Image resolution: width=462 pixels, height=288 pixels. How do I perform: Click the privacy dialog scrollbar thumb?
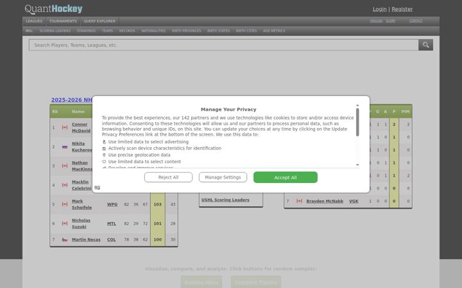pyautogui.click(x=357, y=122)
